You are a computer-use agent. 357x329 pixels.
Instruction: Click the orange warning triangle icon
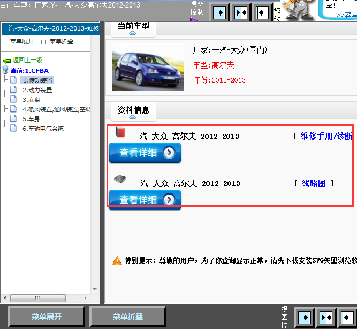[117, 260]
